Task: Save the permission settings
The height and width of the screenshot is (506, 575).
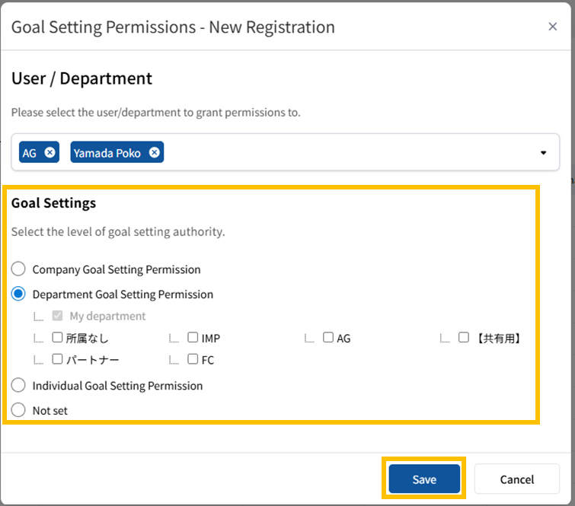Action: click(424, 479)
